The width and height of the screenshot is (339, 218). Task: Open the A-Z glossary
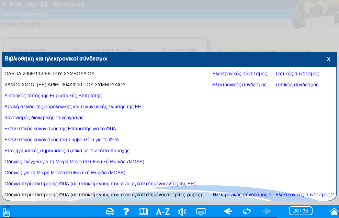(163, 211)
